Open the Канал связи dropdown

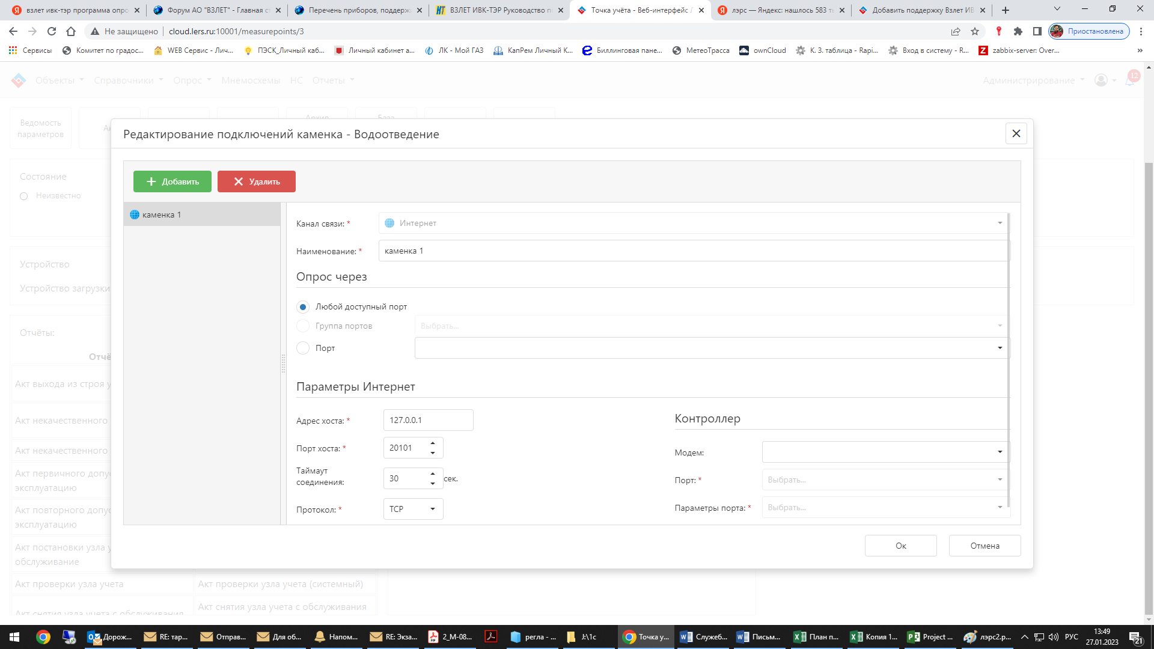coord(694,223)
